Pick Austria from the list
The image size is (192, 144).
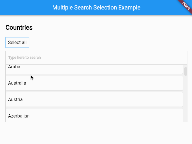pyautogui.click(x=16, y=100)
